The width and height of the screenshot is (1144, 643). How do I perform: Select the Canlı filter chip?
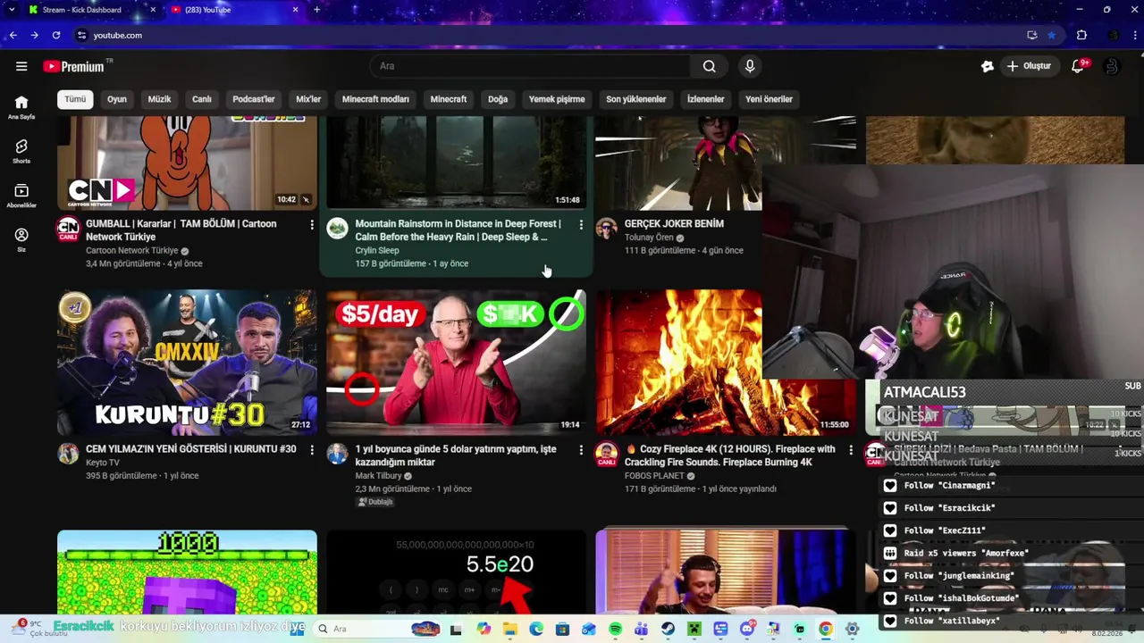click(202, 99)
